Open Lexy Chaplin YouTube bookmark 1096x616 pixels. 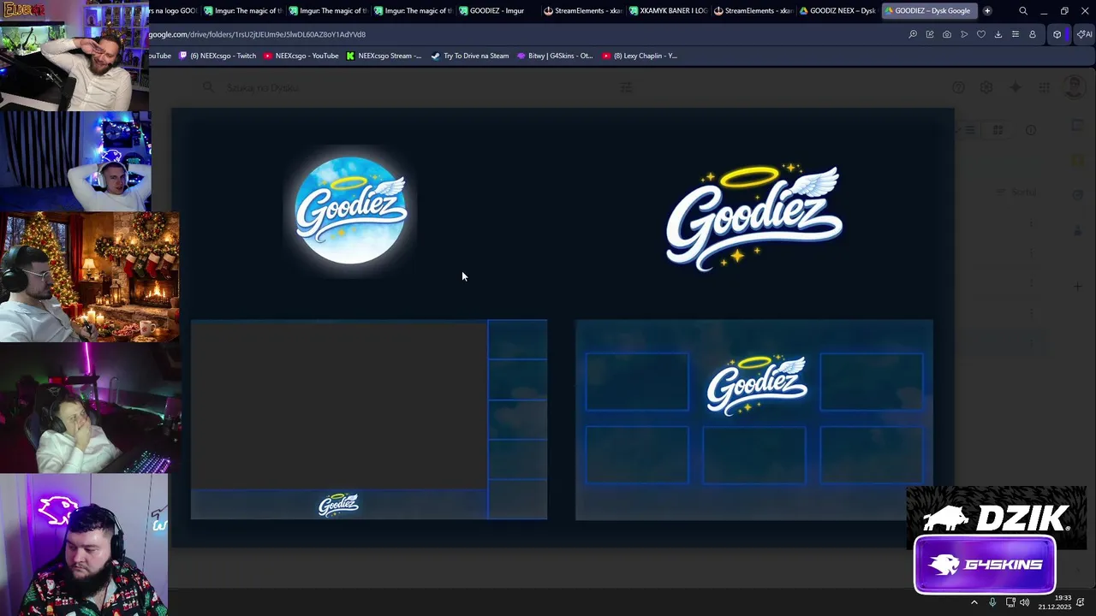pyautogui.click(x=640, y=56)
